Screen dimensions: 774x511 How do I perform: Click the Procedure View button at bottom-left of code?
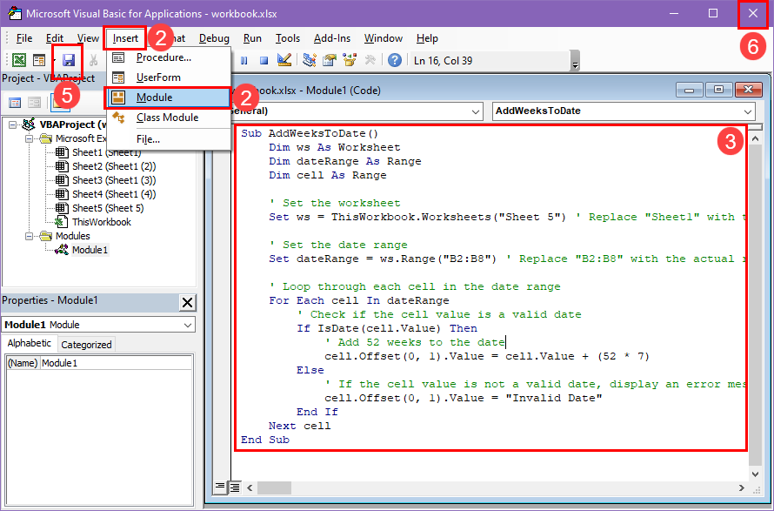coord(220,487)
